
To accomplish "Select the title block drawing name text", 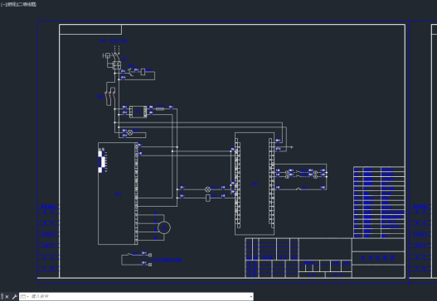I will [378, 258].
